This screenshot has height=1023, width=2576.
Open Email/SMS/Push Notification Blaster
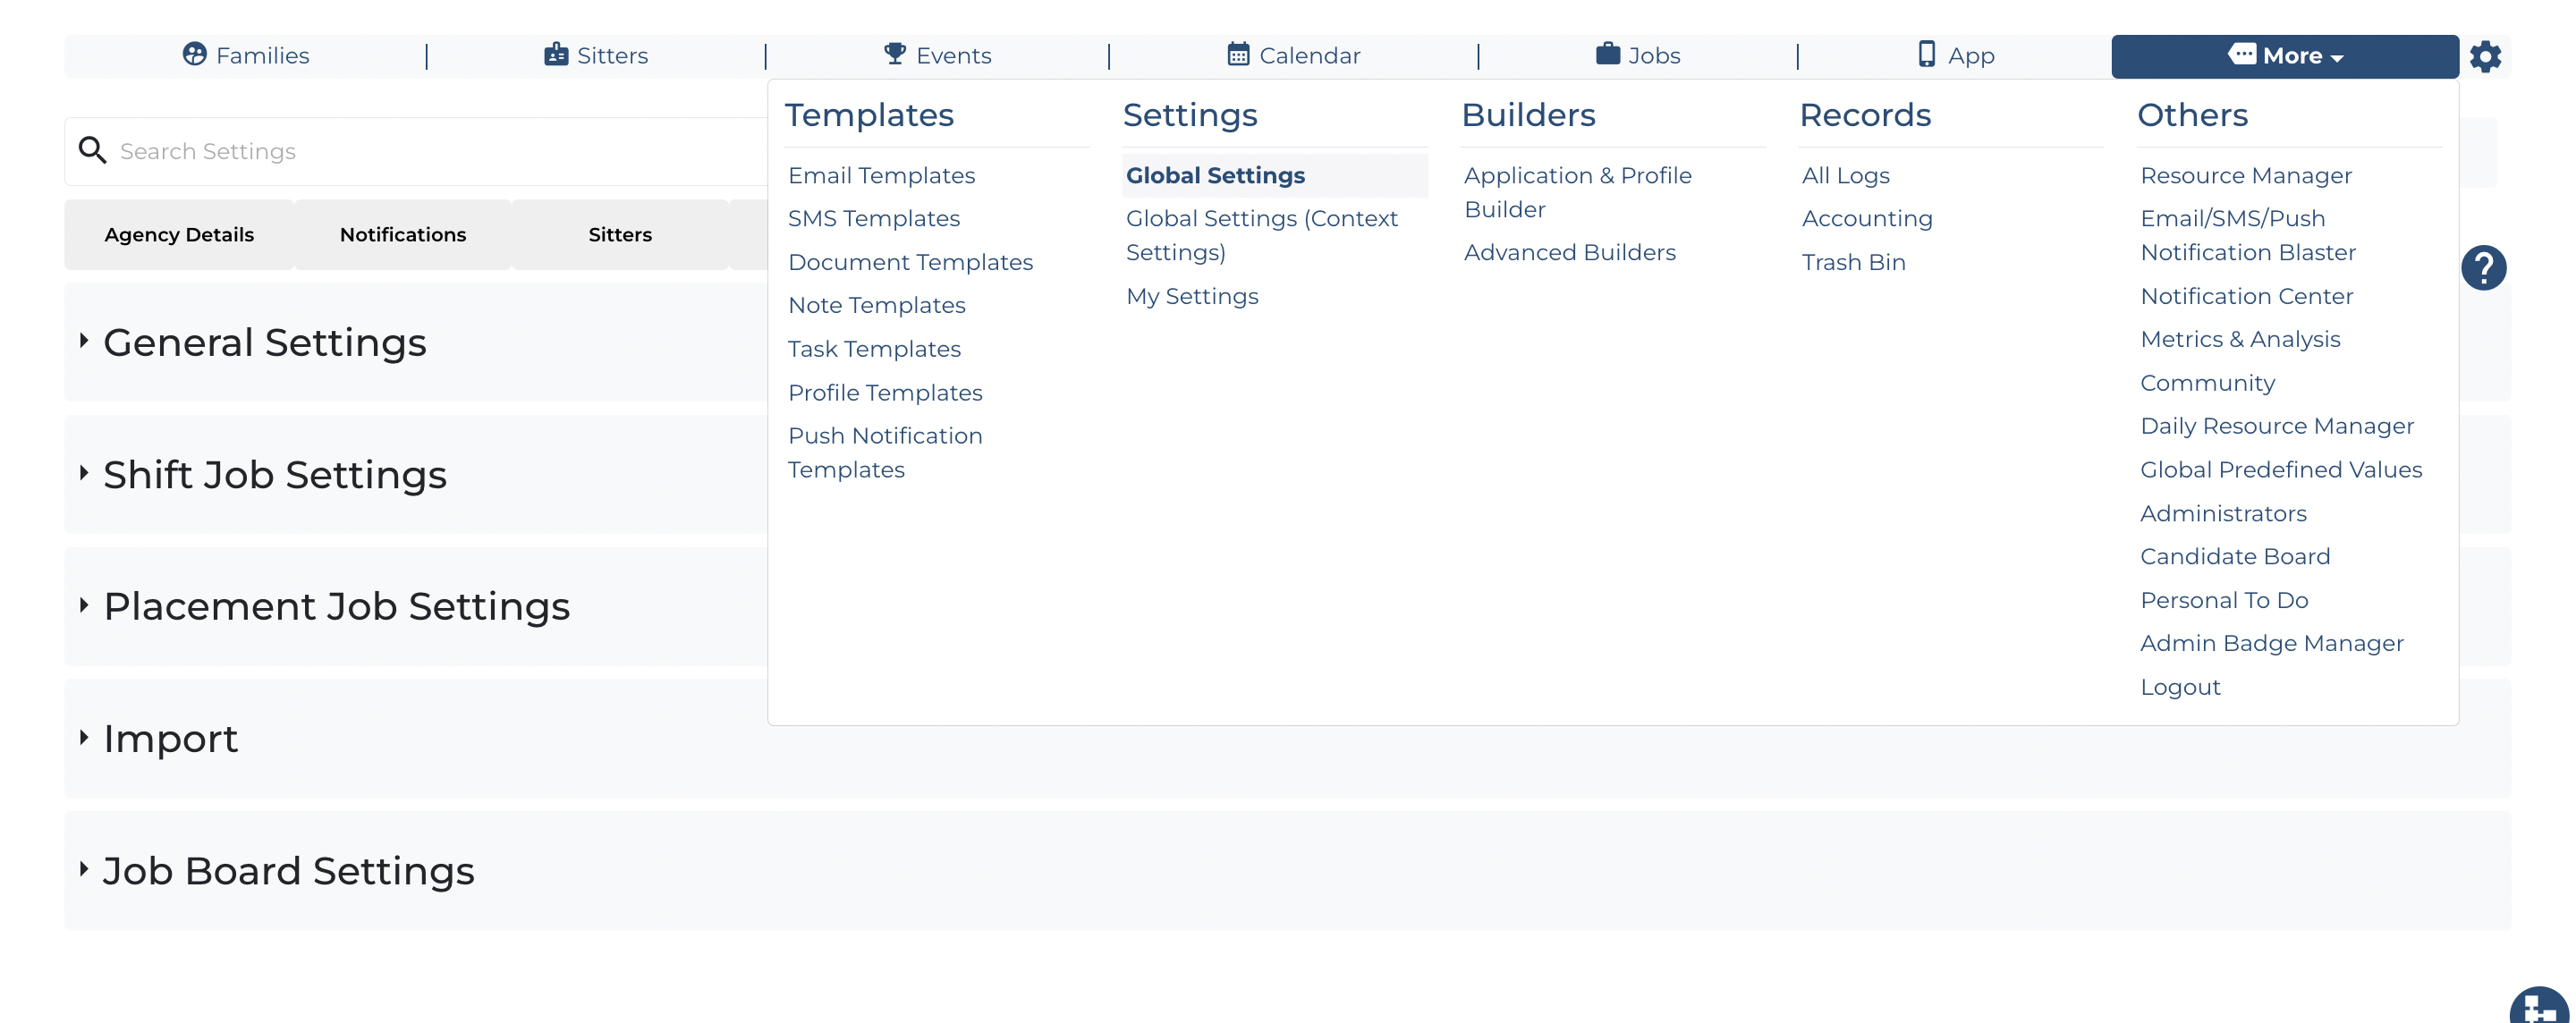[2247, 236]
